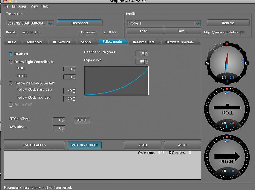Click the firmware version 2.30 b5
Screen dimensions: 255x190
pos(110,32)
